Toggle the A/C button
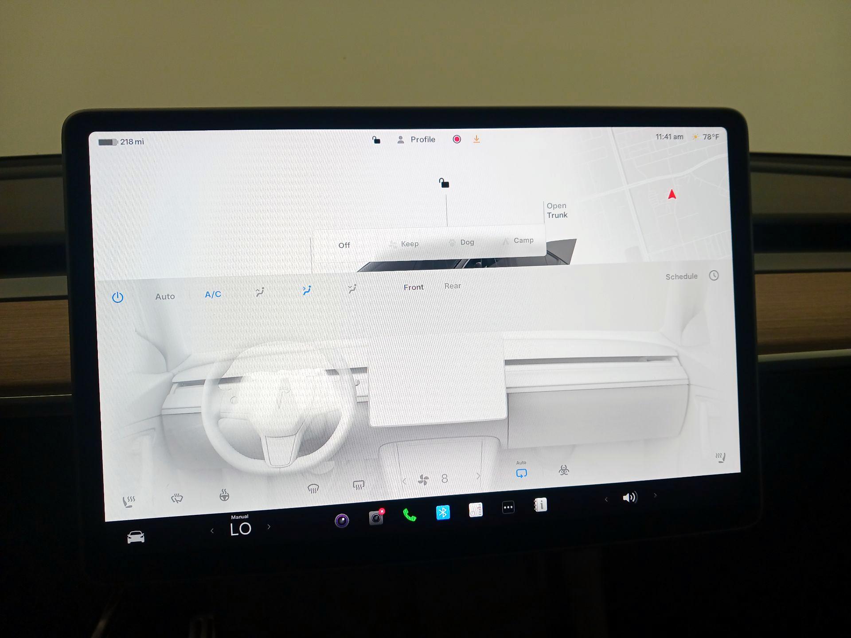Image resolution: width=851 pixels, height=638 pixels. click(x=213, y=294)
